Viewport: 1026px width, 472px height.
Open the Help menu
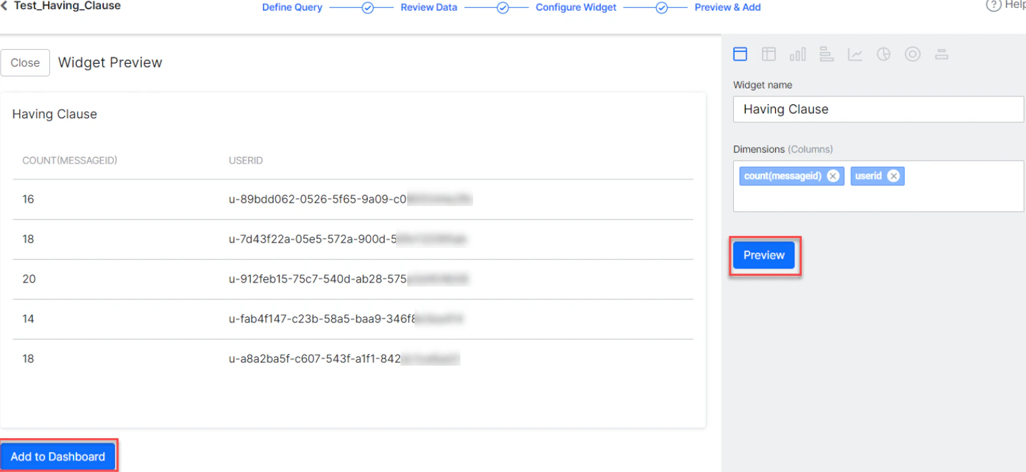[x=1005, y=7]
